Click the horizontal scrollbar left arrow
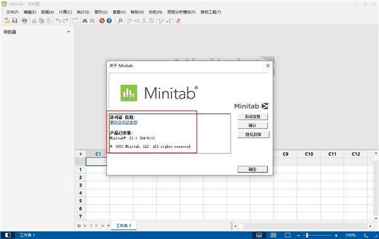The width and height of the screenshot is (379, 239). 235,226
